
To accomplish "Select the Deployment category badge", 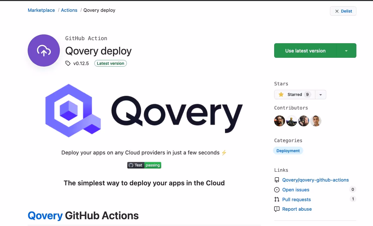I will tap(288, 150).
